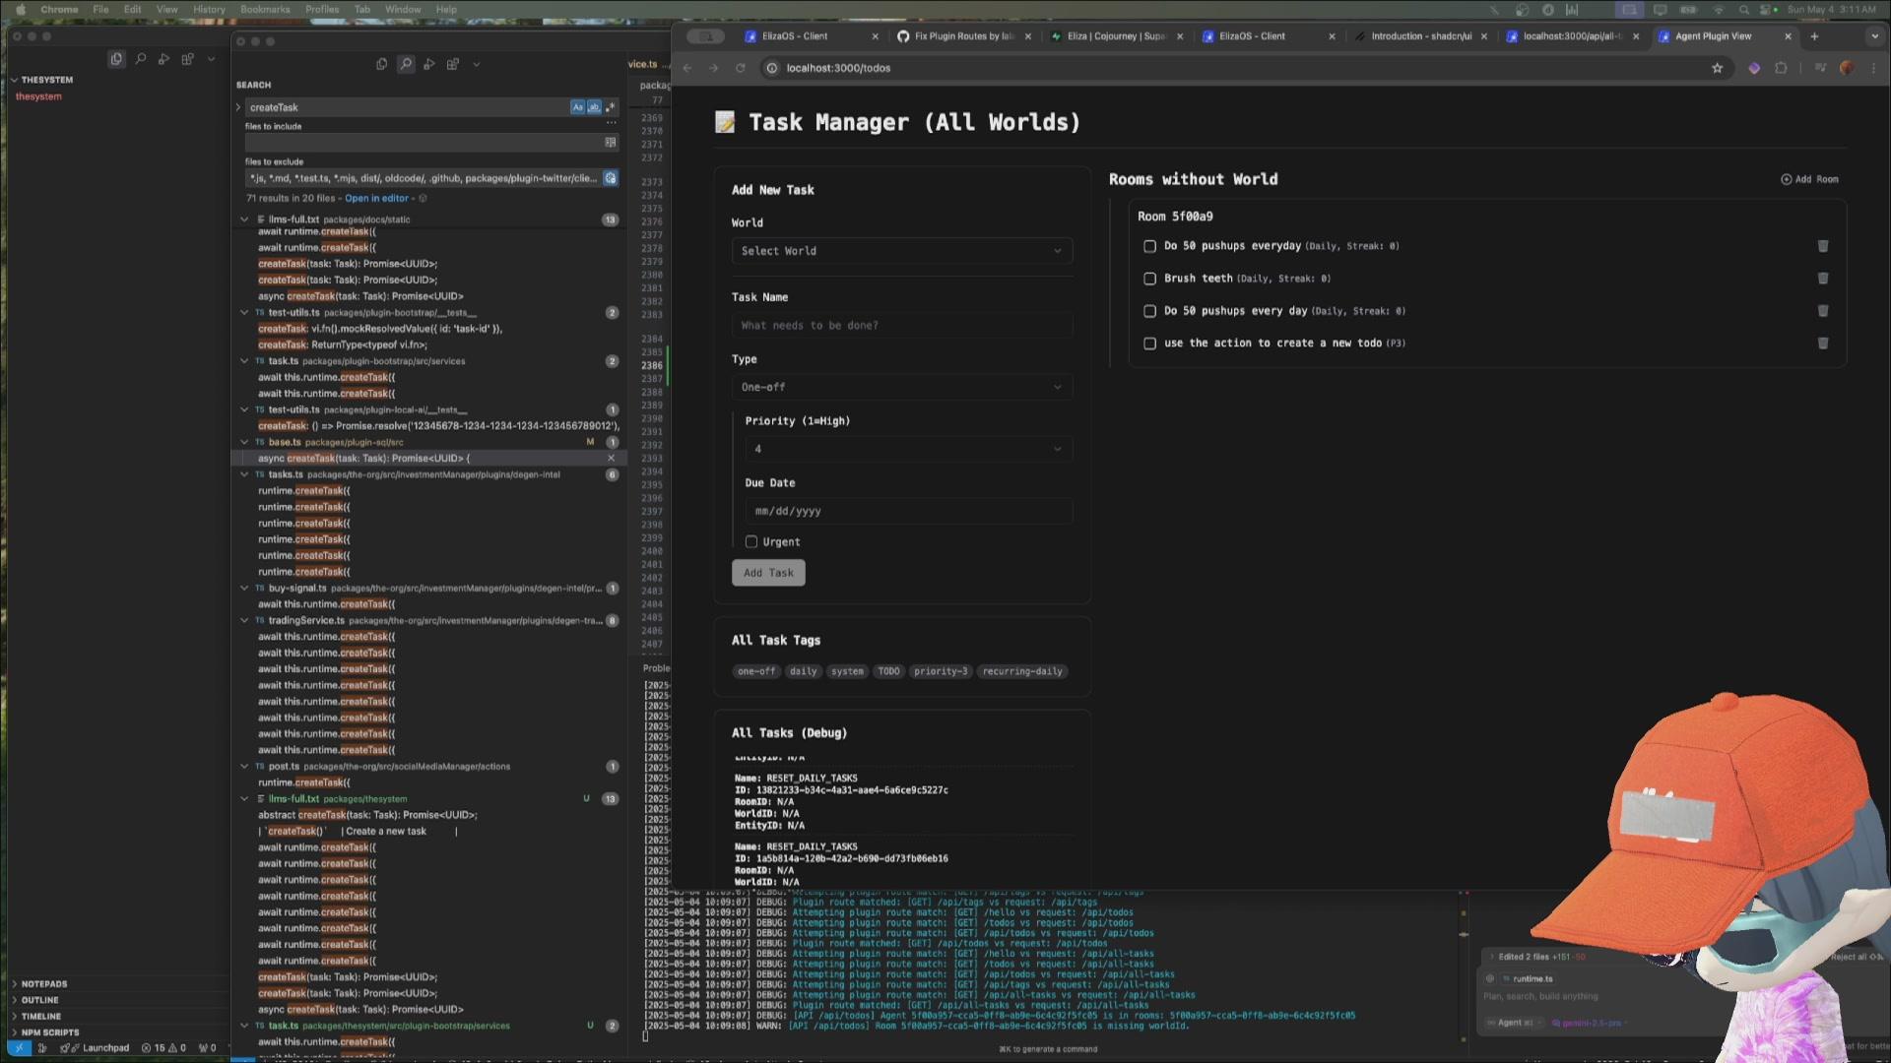Toggle search only in open editors icon
This screenshot has width=1891, height=1063.
coord(611,143)
